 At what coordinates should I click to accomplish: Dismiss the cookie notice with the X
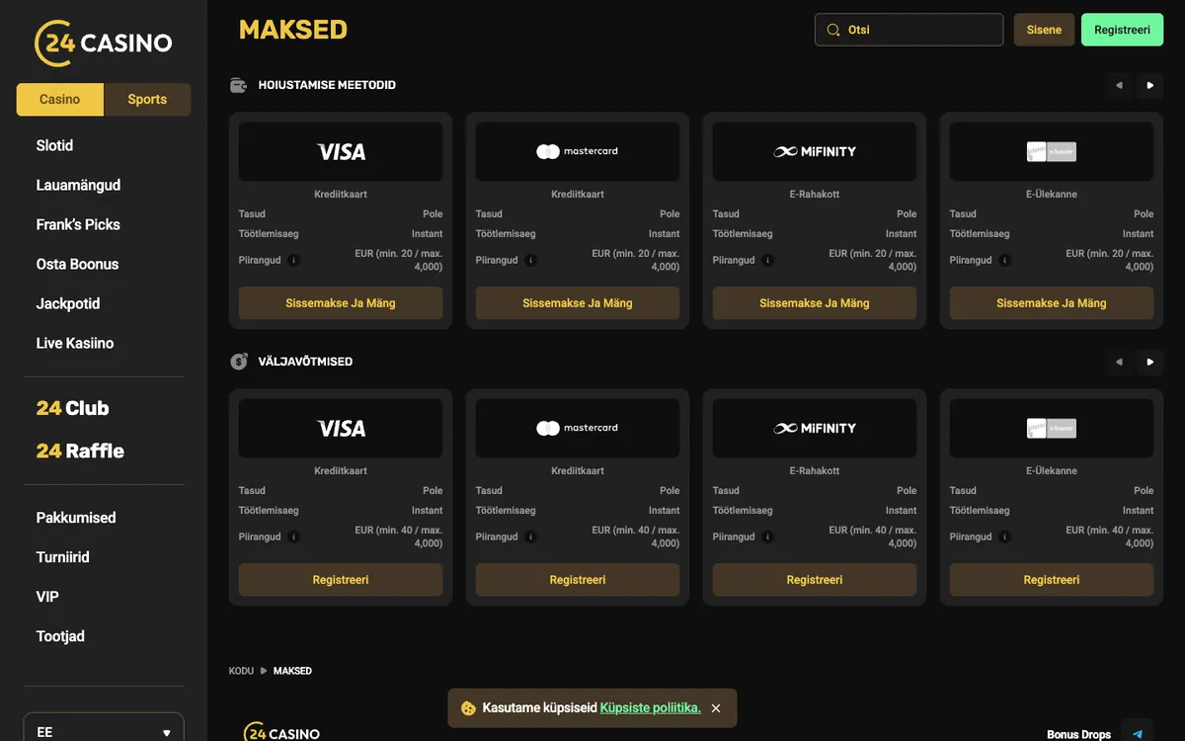click(716, 708)
